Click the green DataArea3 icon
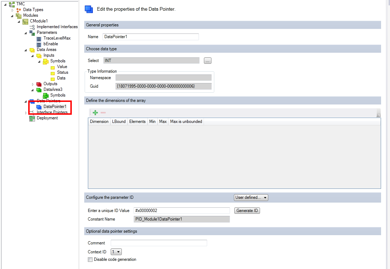The image size is (390, 269). tap(39, 90)
